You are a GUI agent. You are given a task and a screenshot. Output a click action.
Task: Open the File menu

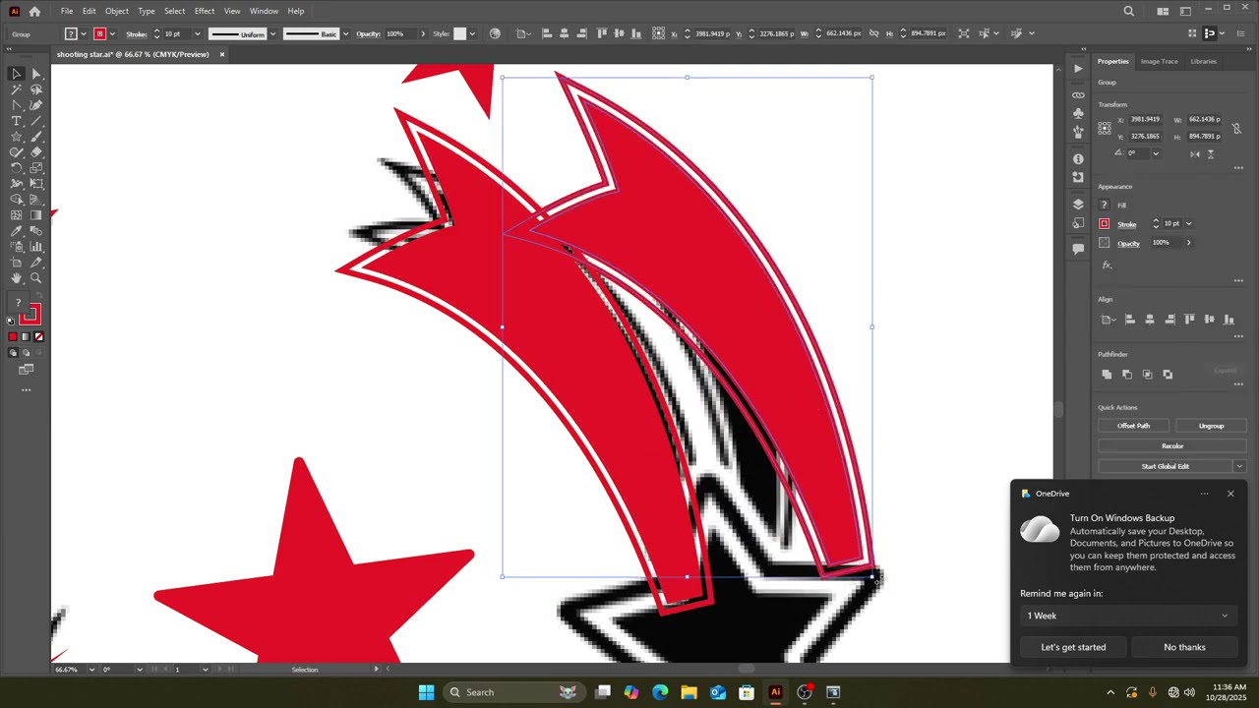(67, 11)
